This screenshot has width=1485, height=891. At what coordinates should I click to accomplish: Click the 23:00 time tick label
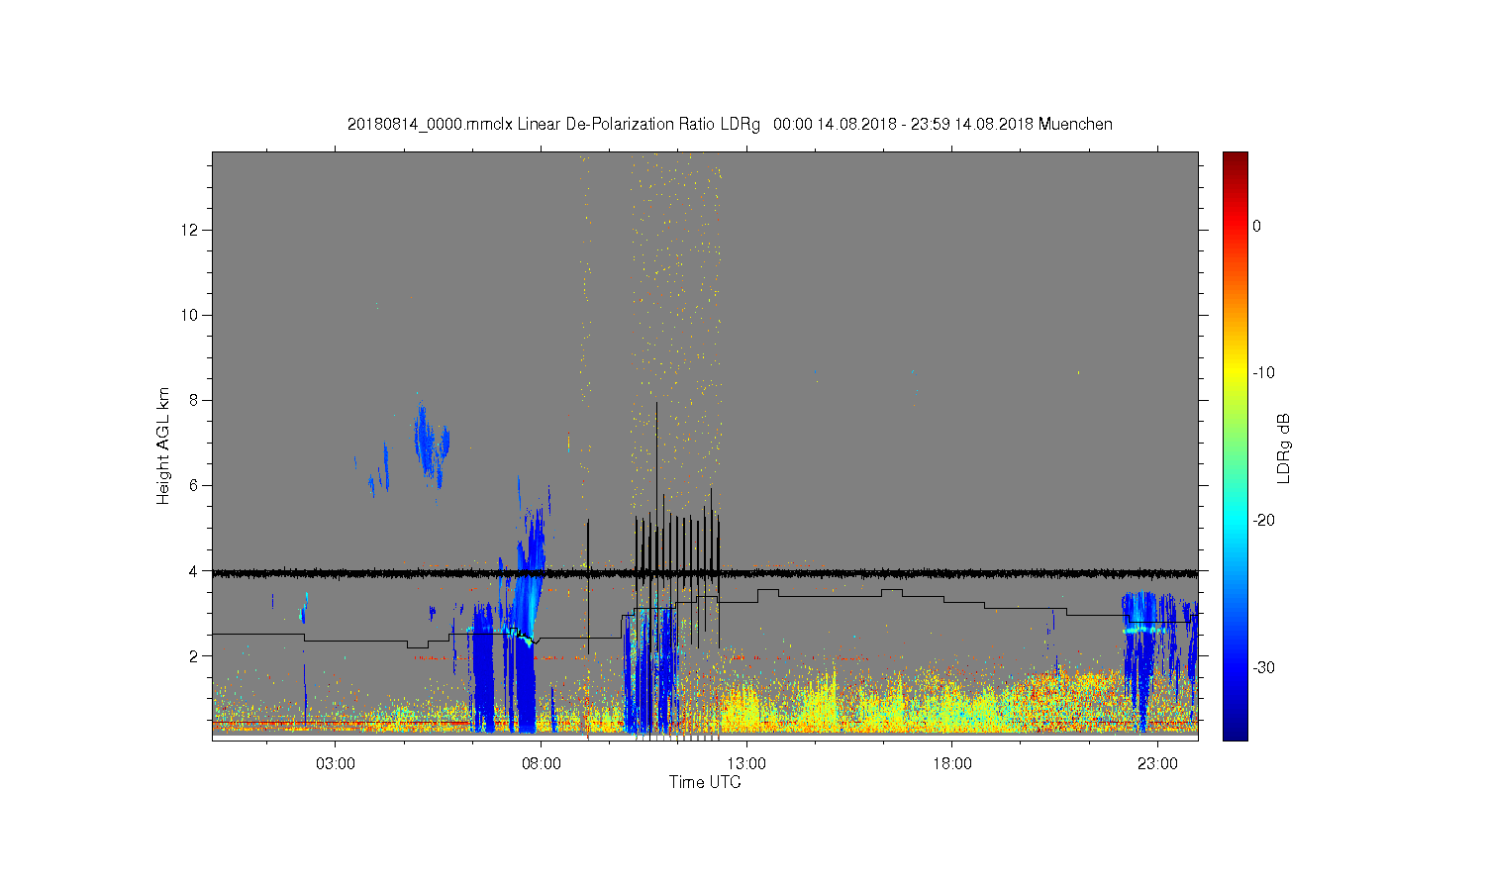point(1157,763)
